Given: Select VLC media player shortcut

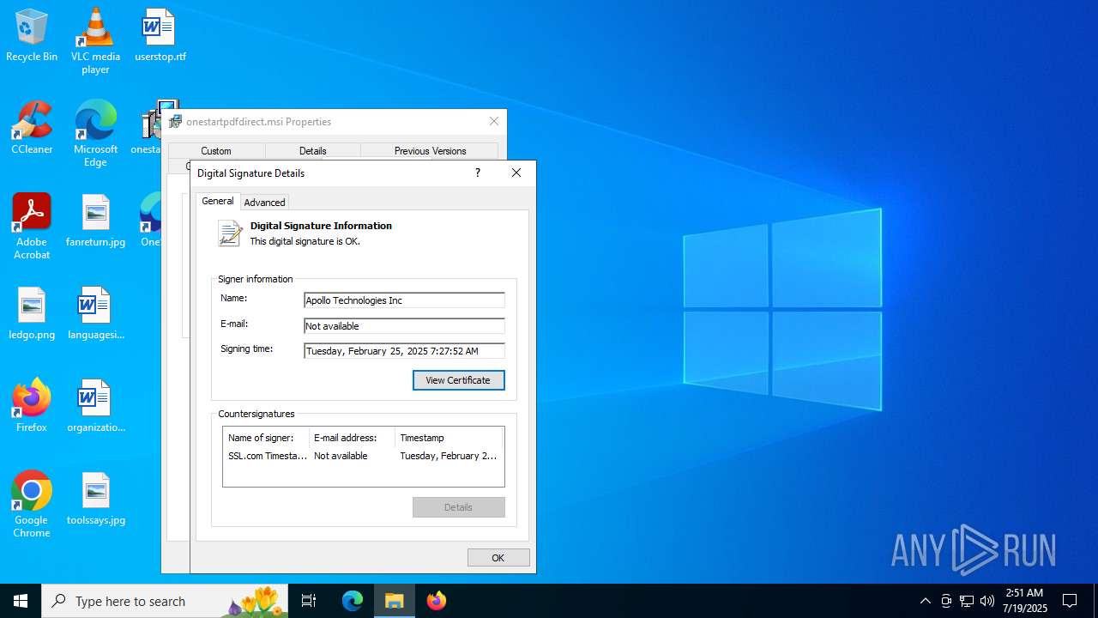Looking at the screenshot, I should 95,41.
